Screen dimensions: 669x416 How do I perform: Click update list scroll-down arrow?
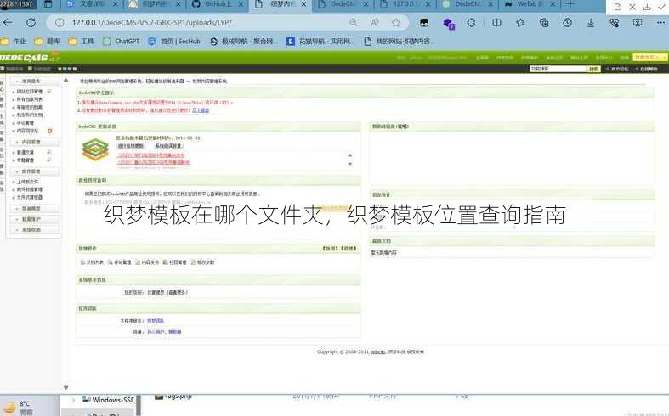[x=350, y=164]
